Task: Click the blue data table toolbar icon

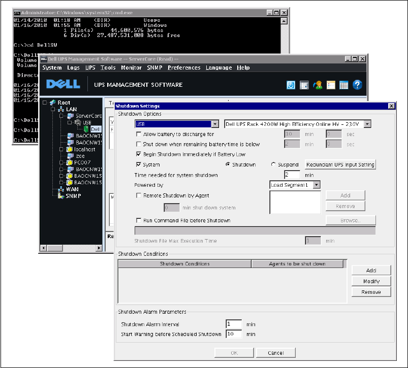Action: point(344,85)
